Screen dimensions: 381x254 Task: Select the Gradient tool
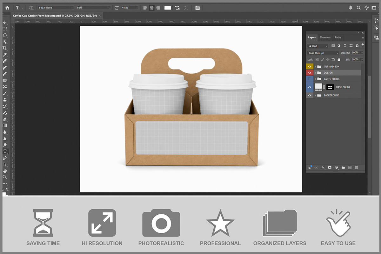click(x=5, y=125)
